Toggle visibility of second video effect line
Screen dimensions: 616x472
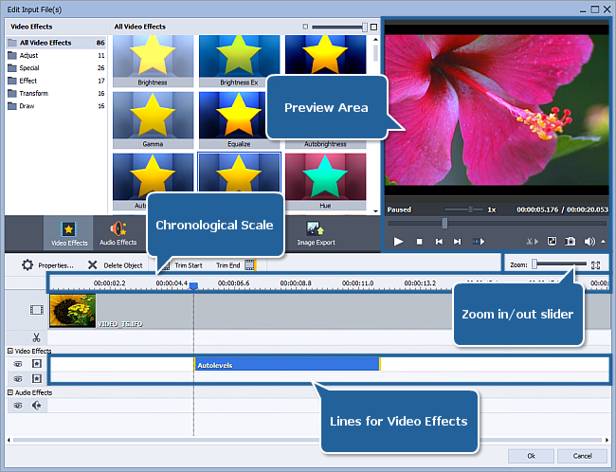[18, 379]
